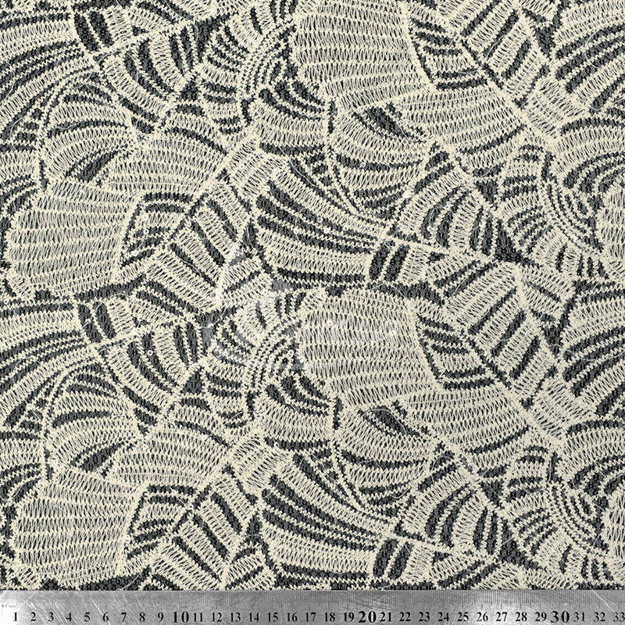This screenshot has height=625, width=625.
Task: Click the bold 30 on the ruler
Action: click(x=559, y=616)
